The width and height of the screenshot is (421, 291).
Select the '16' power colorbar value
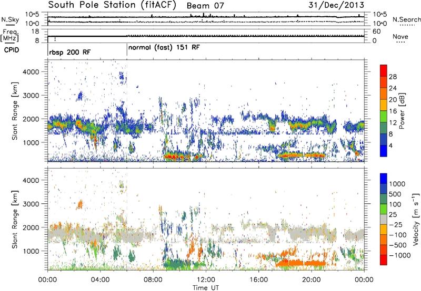point(393,111)
